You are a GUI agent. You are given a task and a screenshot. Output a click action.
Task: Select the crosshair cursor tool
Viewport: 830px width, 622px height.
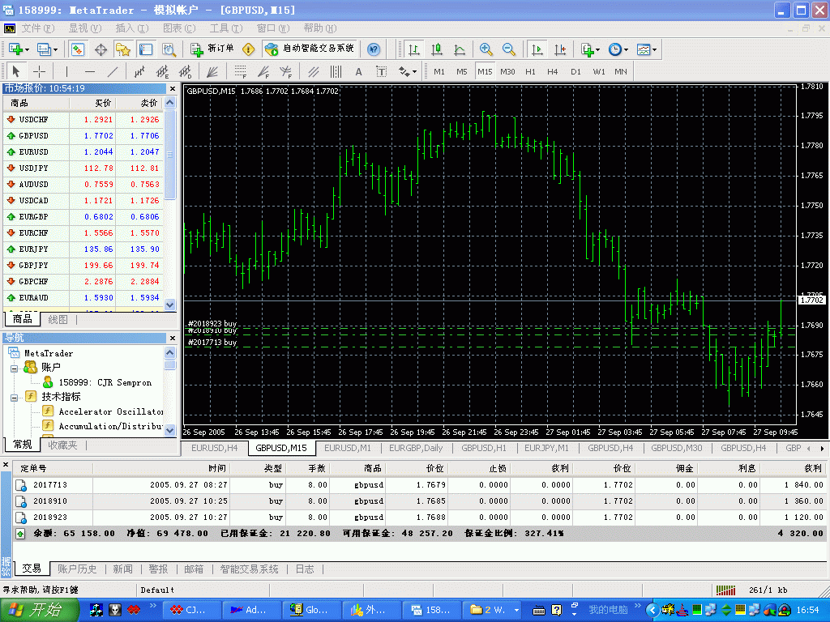pos(39,71)
